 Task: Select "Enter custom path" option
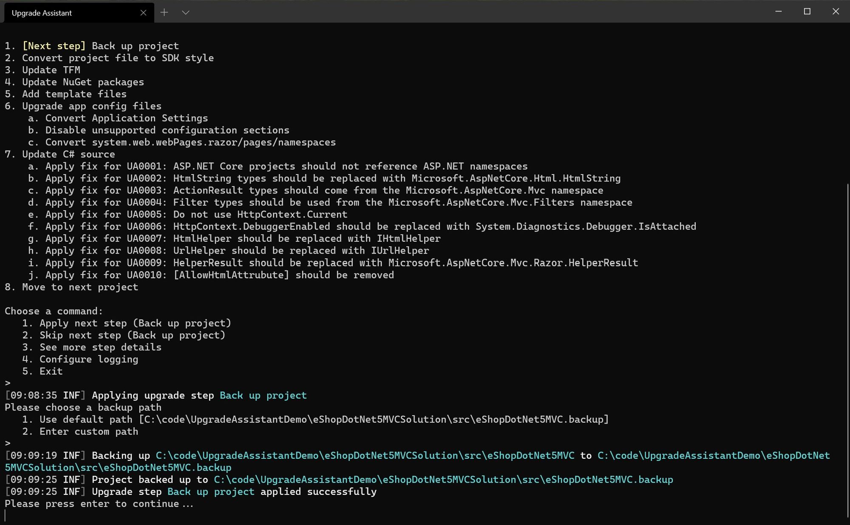tap(89, 431)
